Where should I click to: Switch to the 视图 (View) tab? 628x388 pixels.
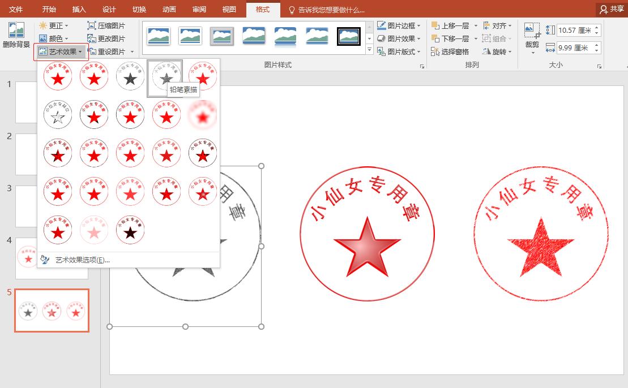[x=229, y=9]
